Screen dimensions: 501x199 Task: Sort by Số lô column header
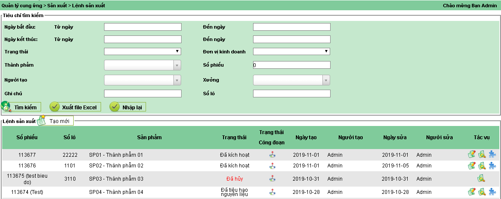[x=70, y=138]
